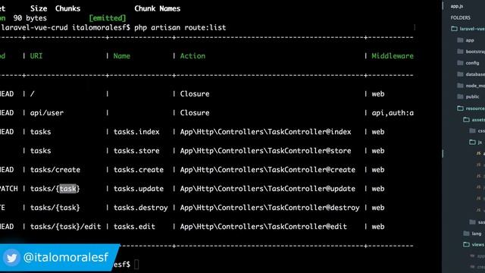Click the 'api,auth:a' middleware cell
This screenshot has width=485, height=273.
click(393, 113)
